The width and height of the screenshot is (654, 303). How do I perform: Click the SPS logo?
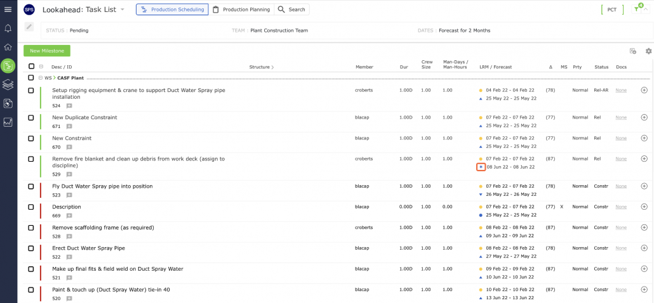[x=30, y=10]
